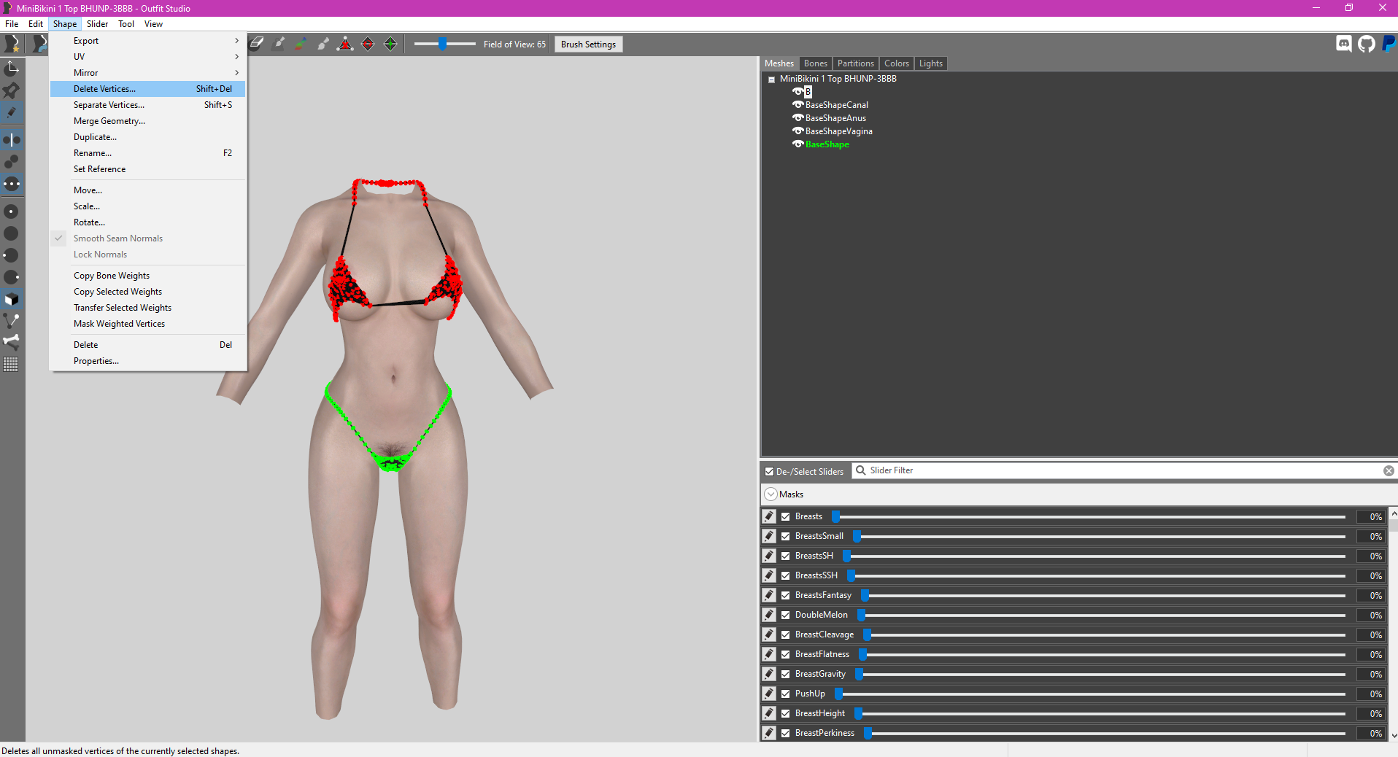The image size is (1398, 757).
Task: Click edit pencil for BreastsSH slider
Action: (x=769, y=556)
